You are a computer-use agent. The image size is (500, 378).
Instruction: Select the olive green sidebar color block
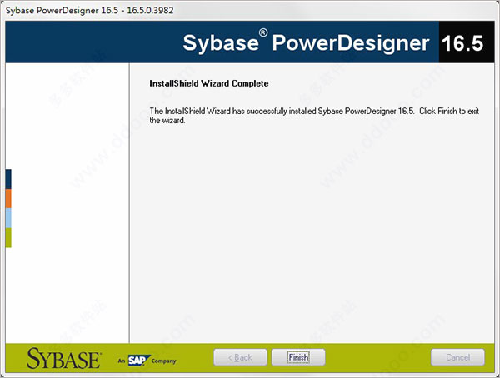click(8, 238)
